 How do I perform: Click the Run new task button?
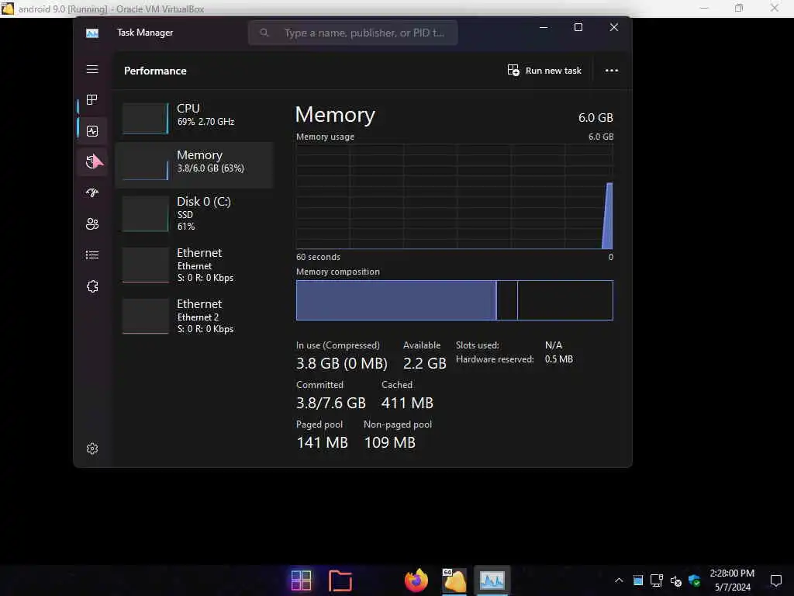click(x=544, y=71)
